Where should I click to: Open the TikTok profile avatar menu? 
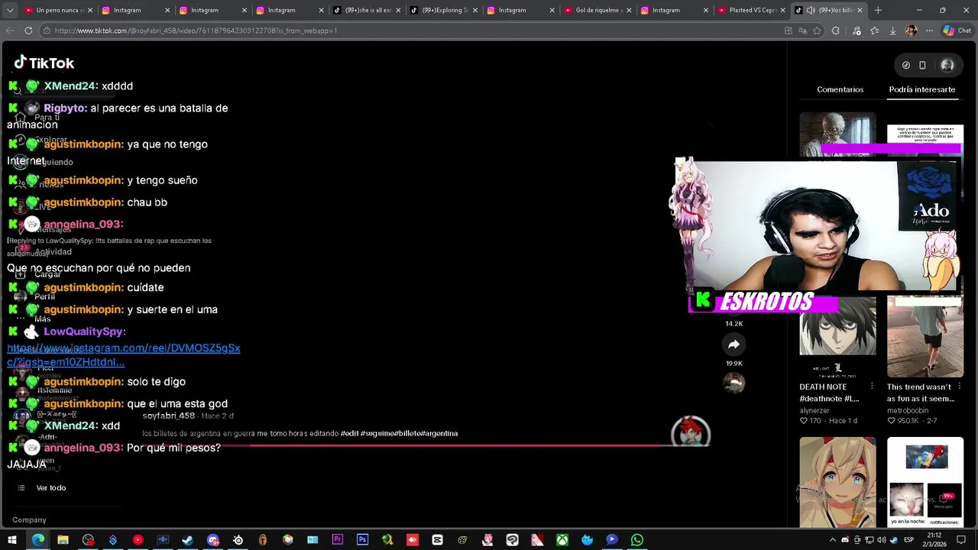947,65
